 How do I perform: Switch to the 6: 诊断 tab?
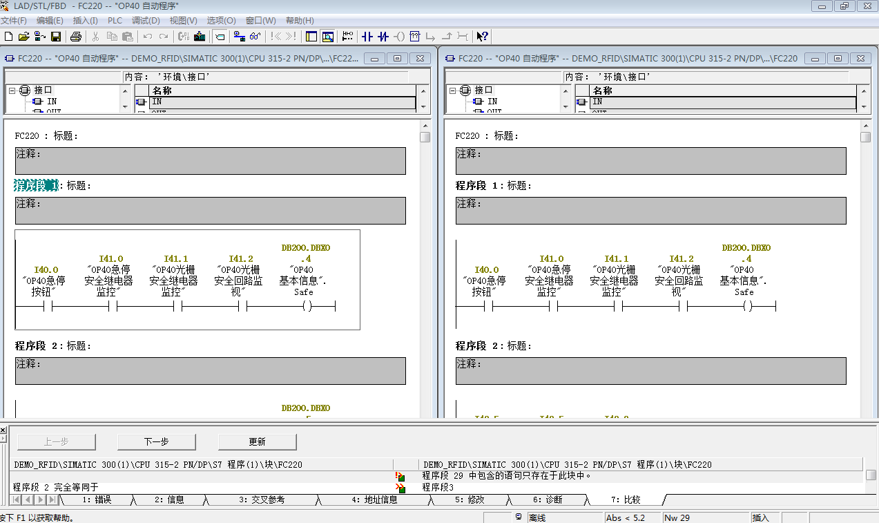click(x=548, y=500)
